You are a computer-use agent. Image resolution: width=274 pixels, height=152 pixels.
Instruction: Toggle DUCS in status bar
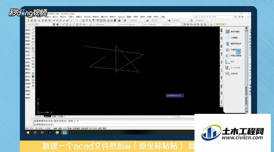click(91, 128)
